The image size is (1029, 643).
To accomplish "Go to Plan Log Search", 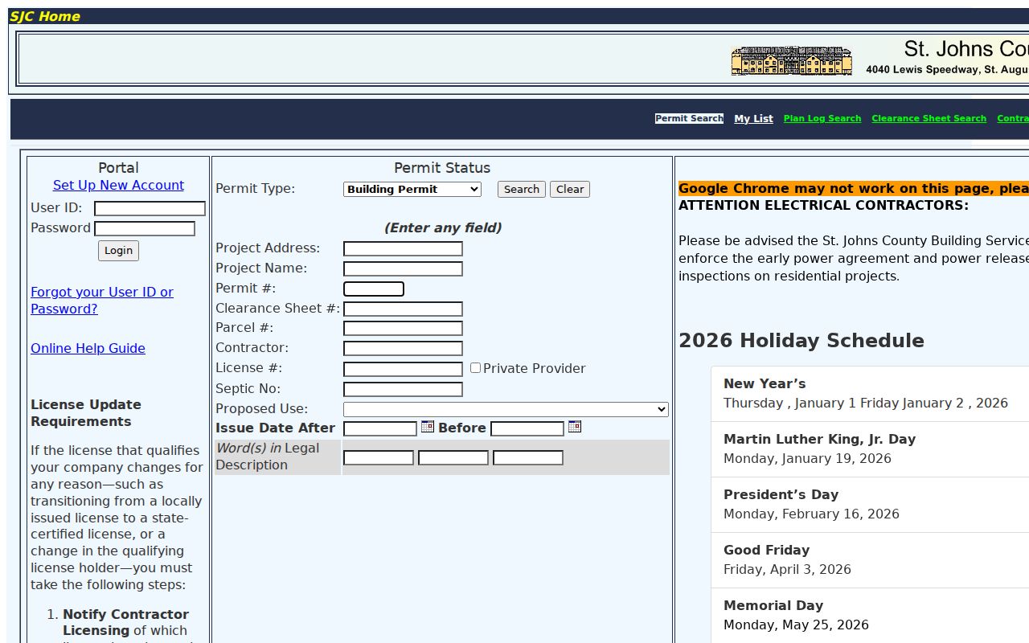I will 822,118.
